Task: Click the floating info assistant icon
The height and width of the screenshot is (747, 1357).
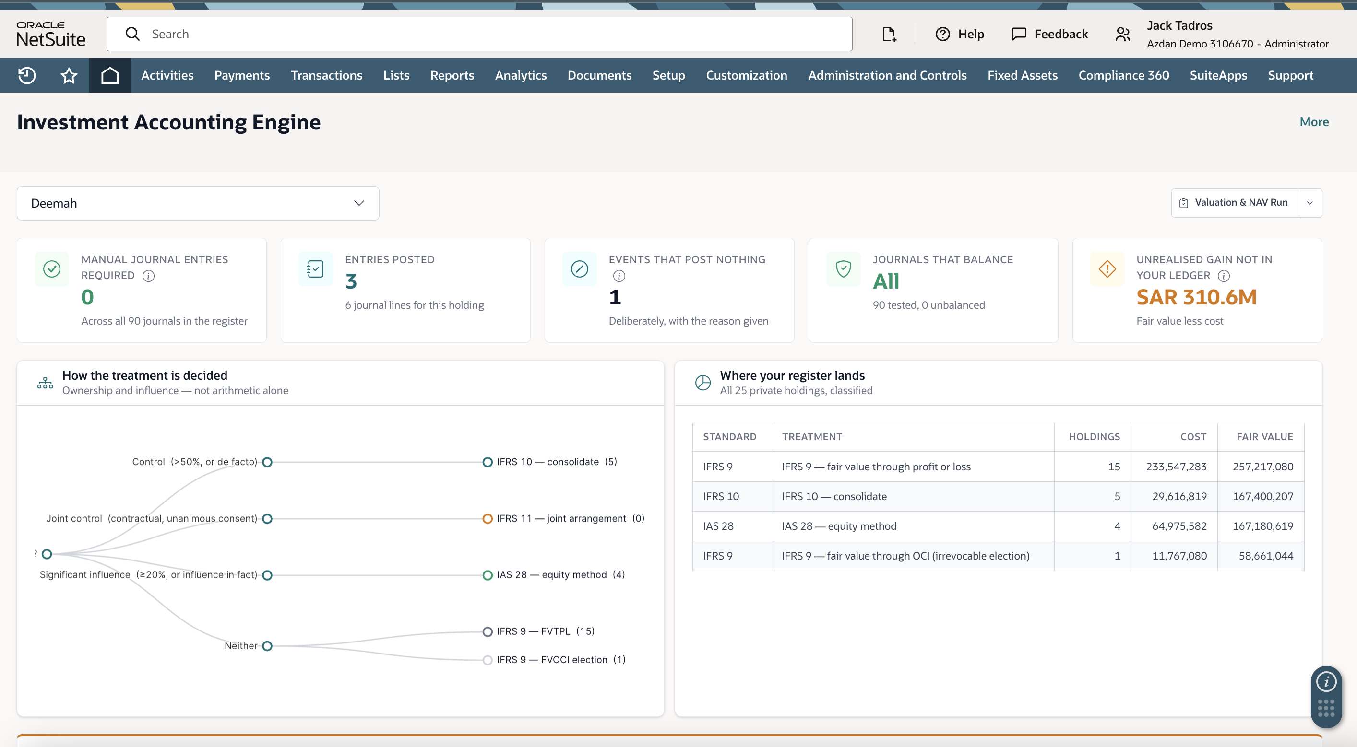Action: 1326,682
